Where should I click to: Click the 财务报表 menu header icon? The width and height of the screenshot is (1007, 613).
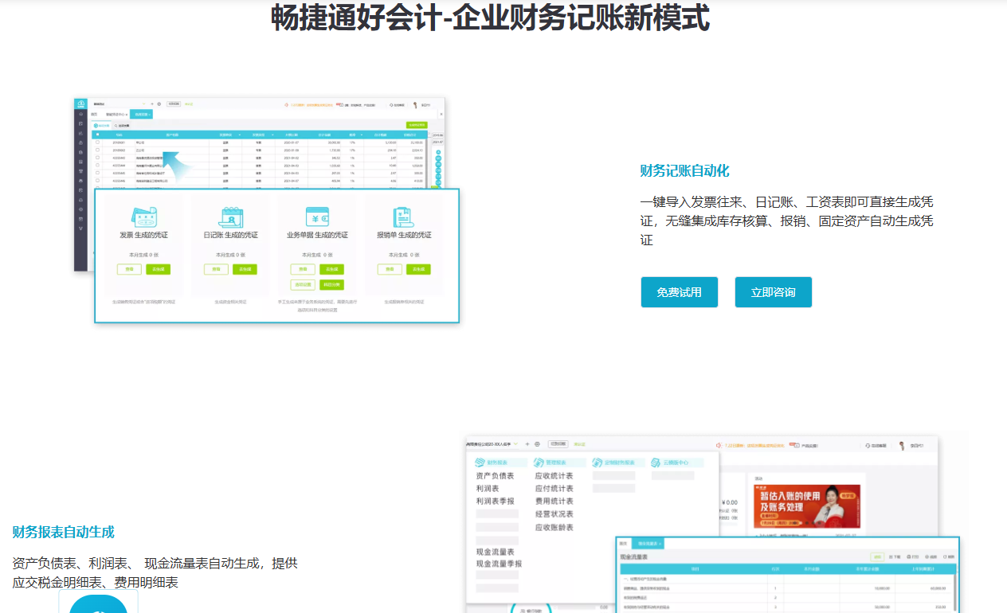pyautogui.click(x=480, y=462)
